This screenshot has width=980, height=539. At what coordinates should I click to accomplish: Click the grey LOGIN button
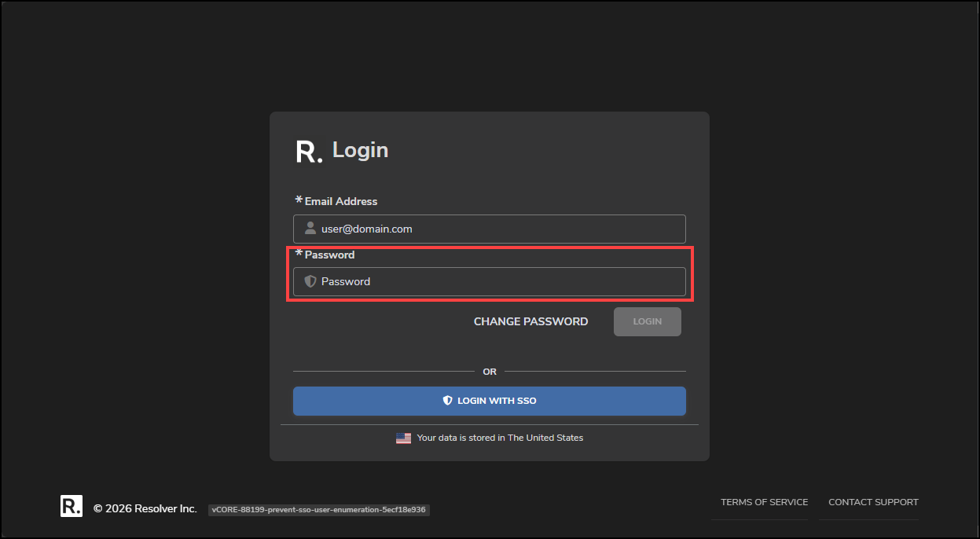click(648, 321)
